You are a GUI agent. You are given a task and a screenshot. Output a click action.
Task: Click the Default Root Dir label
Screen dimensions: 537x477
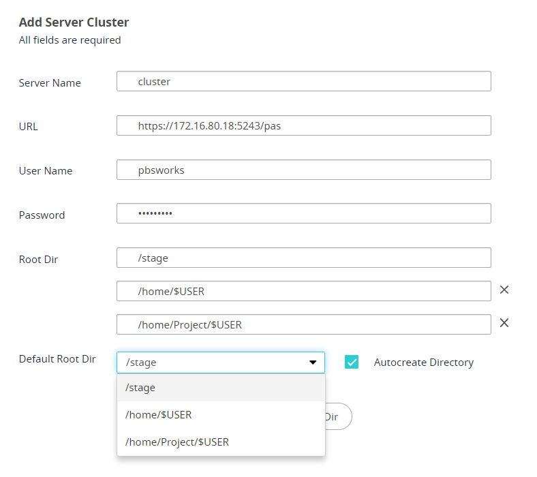[57, 359]
